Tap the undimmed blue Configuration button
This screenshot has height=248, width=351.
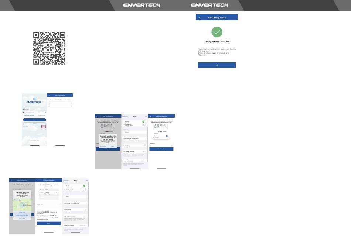tap(161, 149)
